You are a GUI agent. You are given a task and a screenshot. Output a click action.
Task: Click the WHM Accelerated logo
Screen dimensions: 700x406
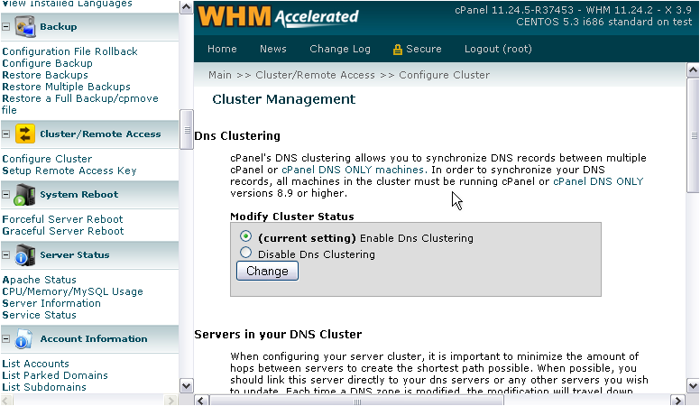pyautogui.click(x=279, y=16)
